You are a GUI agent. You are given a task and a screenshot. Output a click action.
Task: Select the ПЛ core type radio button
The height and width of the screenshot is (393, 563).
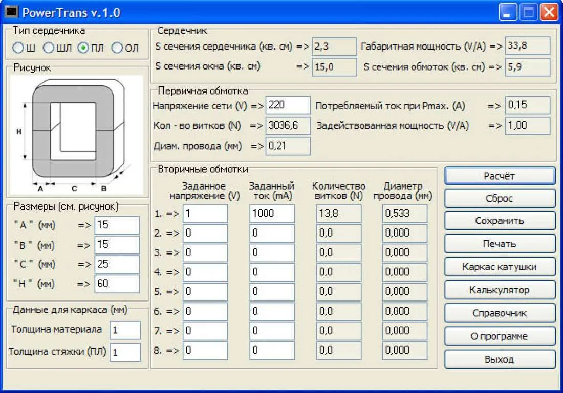83,48
